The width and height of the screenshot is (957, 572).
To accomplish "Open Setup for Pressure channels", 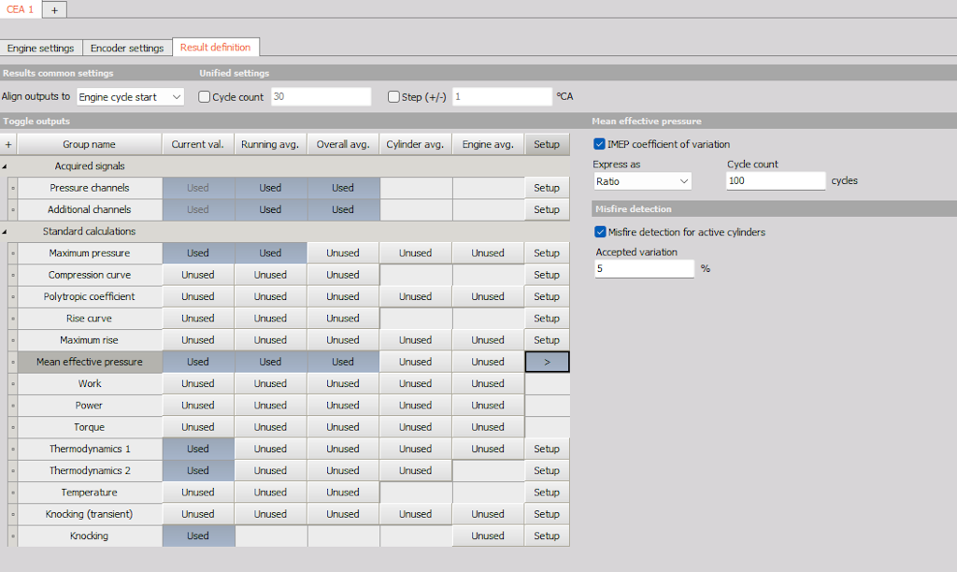I will 547,188.
